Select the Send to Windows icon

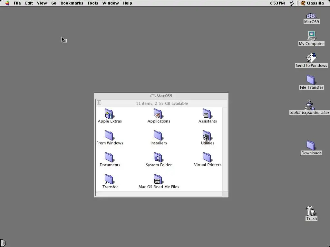pos(311,58)
